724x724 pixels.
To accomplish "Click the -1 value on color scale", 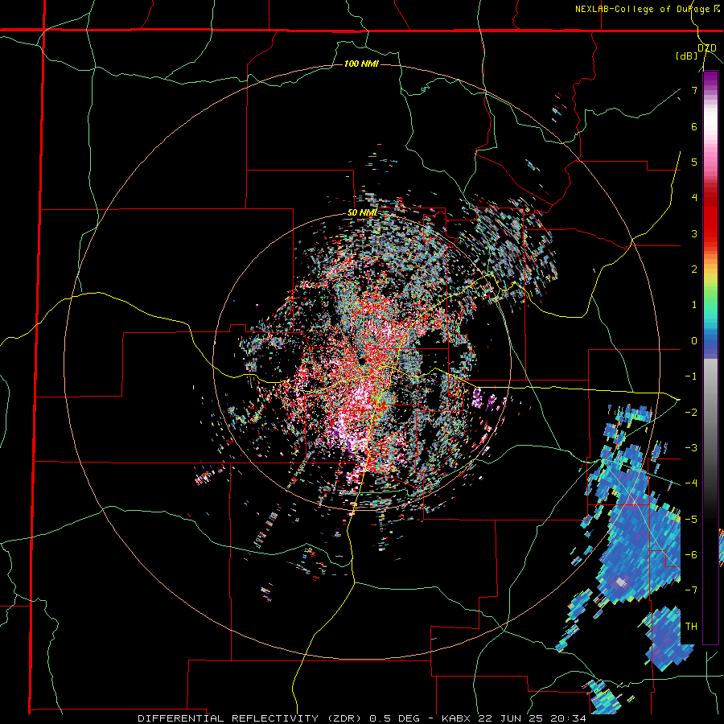I will pyautogui.click(x=691, y=376).
